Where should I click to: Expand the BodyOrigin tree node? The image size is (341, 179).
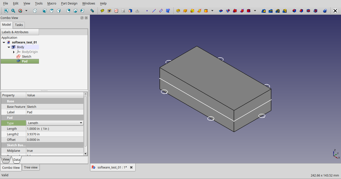[14, 52]
